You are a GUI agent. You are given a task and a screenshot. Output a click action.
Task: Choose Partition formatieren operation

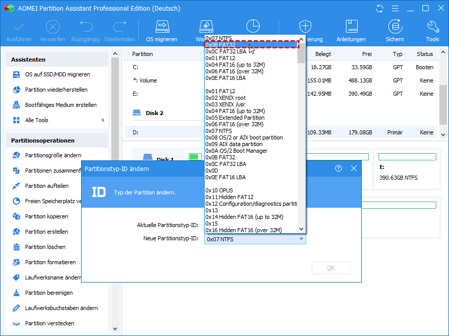point(50,262)
